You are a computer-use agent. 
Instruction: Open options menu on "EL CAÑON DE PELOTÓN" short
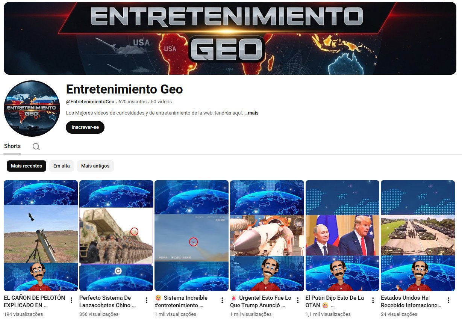pos(71,300)
